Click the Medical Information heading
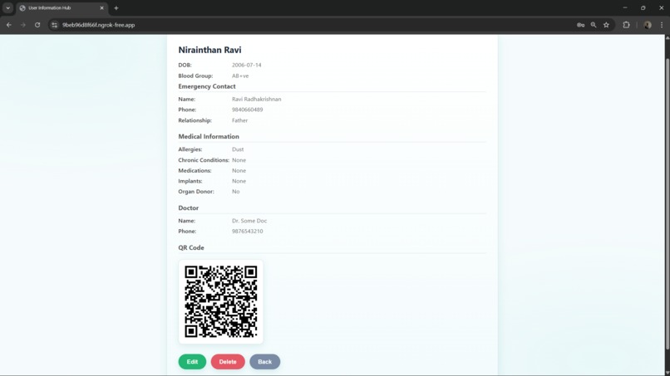Screen dimensions: 670x376 coord(209,137)
